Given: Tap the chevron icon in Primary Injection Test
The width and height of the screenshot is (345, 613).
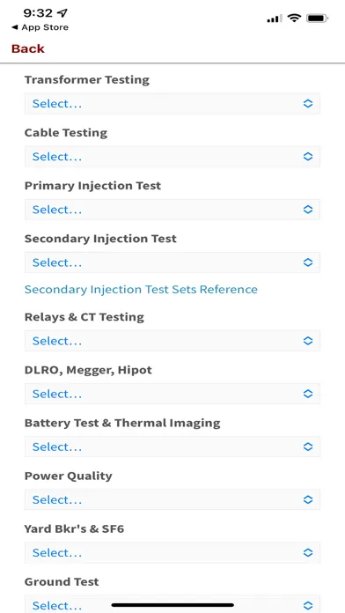Looking at the screenshot, I should 308,210.
